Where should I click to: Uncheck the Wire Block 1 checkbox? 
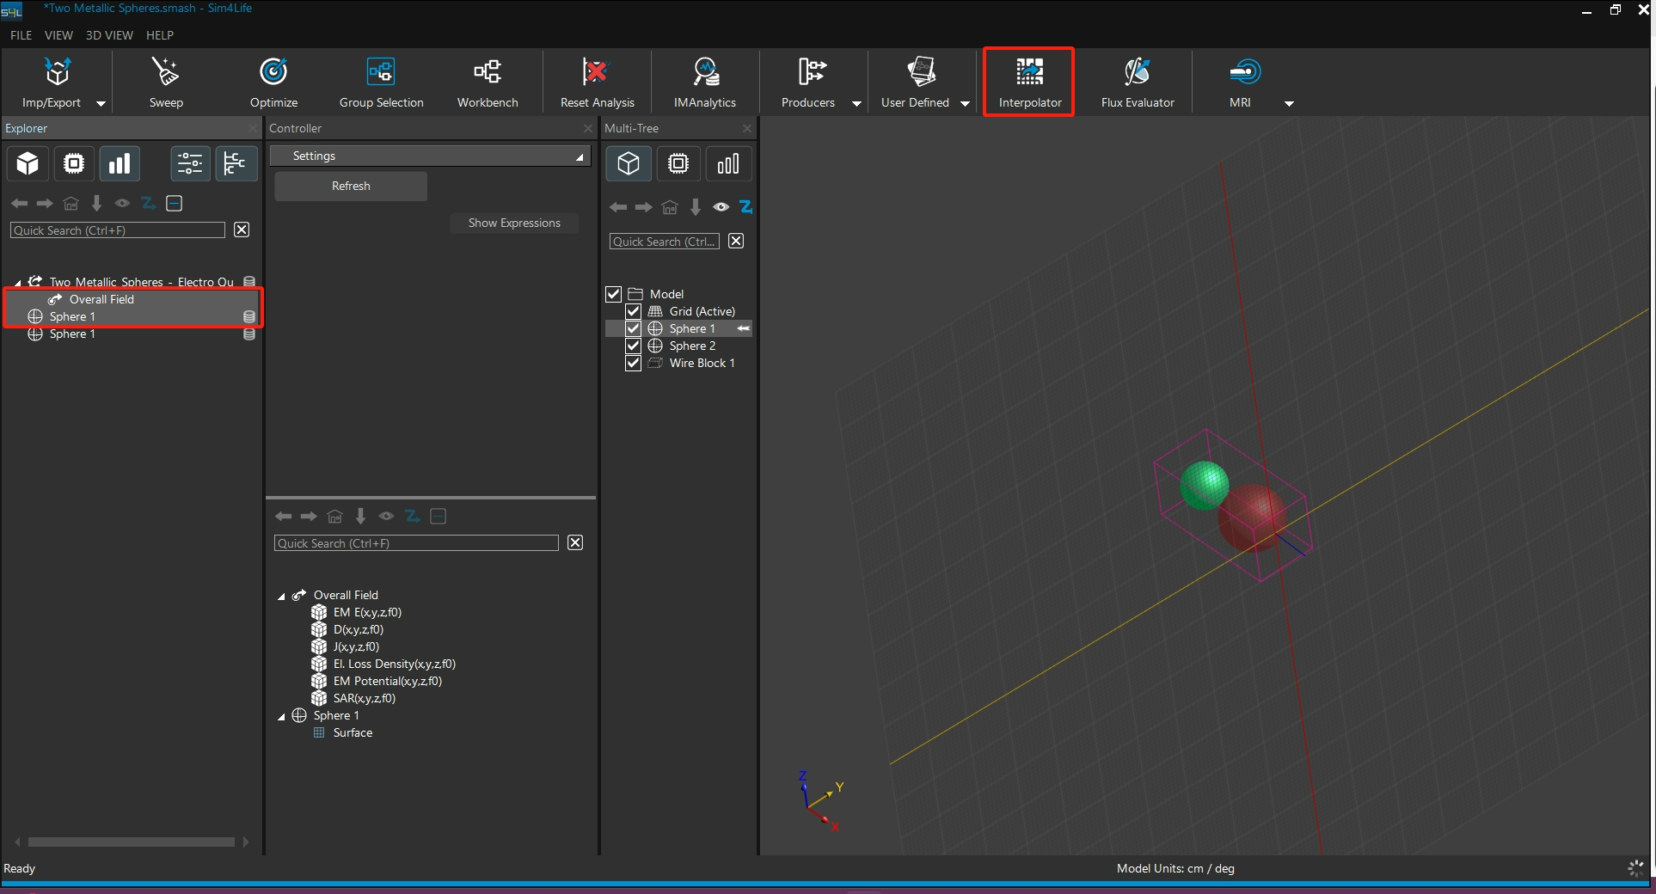(x=634, y=363)
